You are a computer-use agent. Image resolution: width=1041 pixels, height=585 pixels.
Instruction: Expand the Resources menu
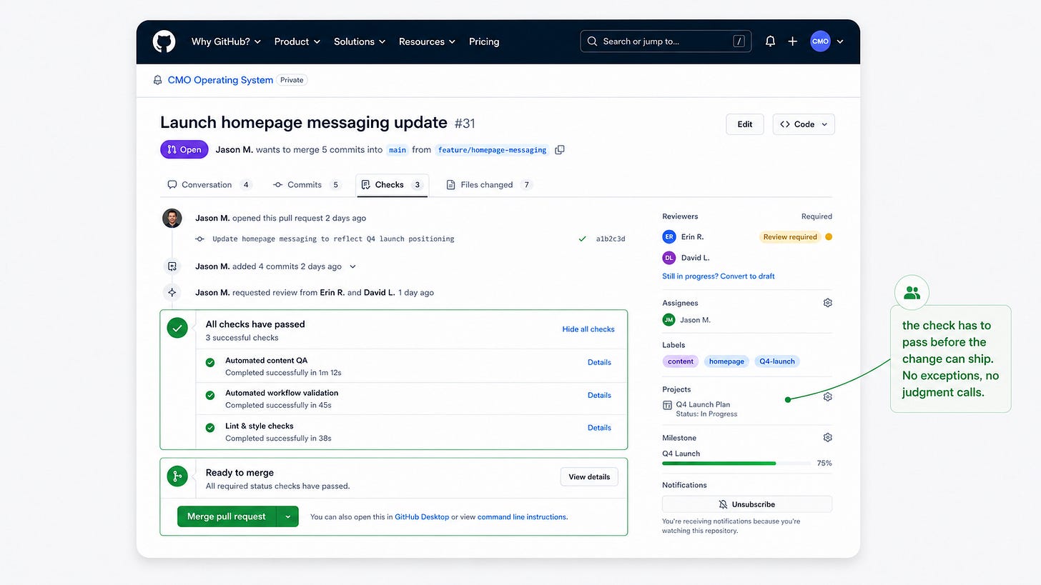tap(427, 41)
